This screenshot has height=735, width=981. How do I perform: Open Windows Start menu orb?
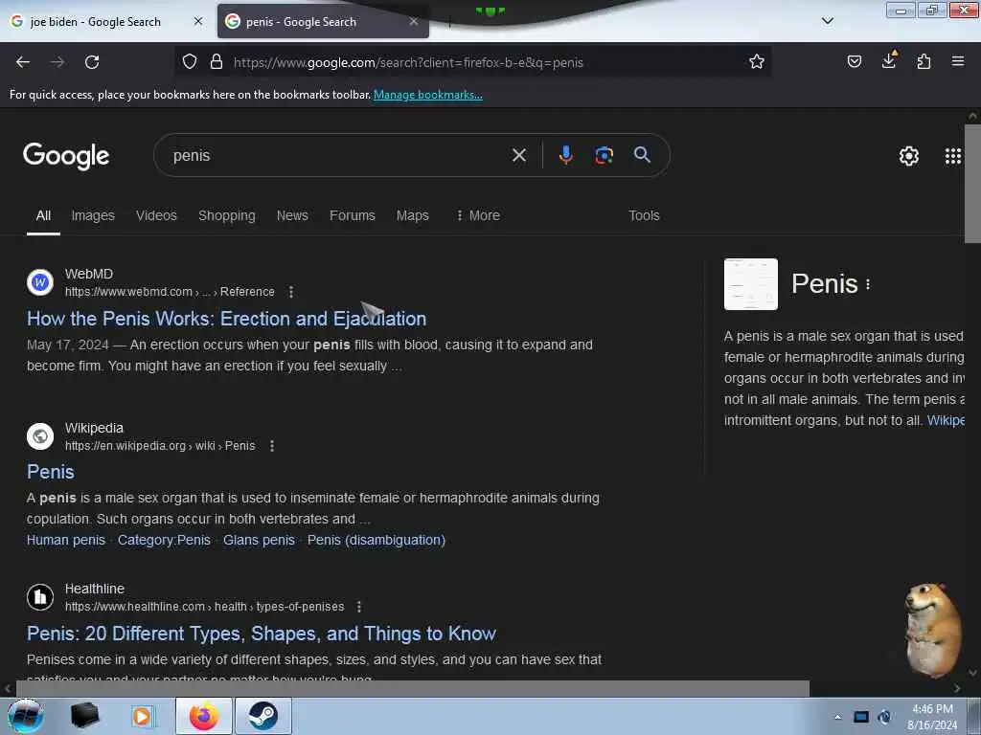click(26, 716)
